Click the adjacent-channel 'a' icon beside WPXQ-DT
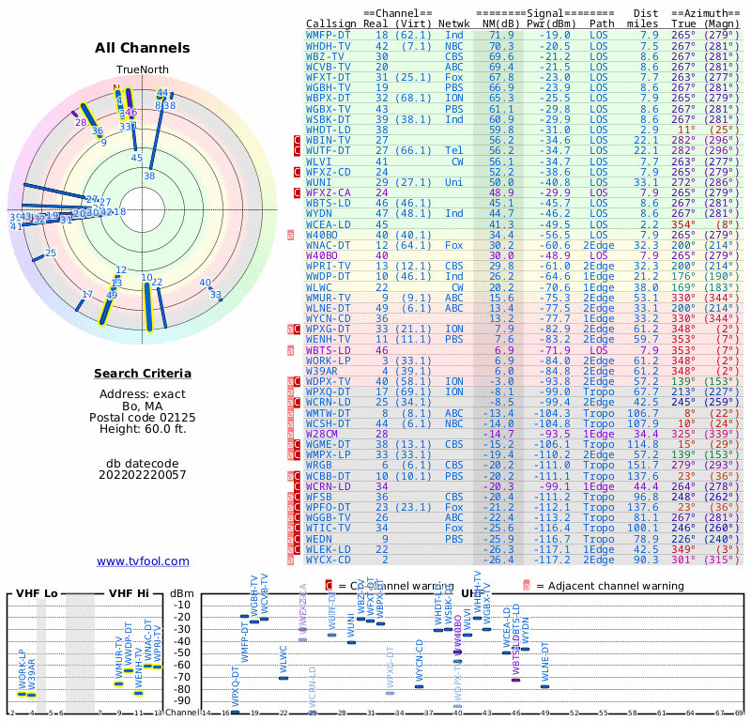This screenshot has height=721, width=751. pyautogui.click(x=290, y=392)
